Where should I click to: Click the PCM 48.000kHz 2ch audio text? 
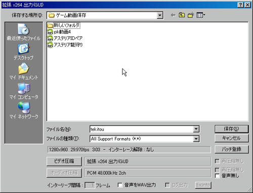point(107,173)
